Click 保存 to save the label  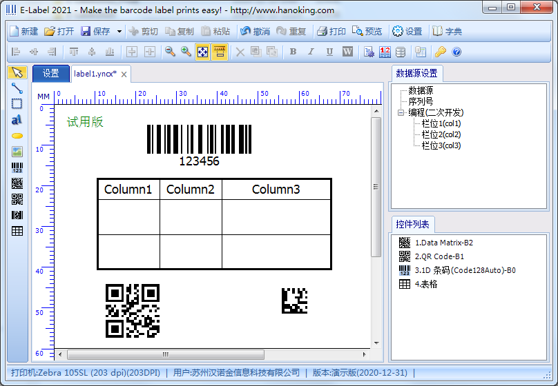point(95,31)
